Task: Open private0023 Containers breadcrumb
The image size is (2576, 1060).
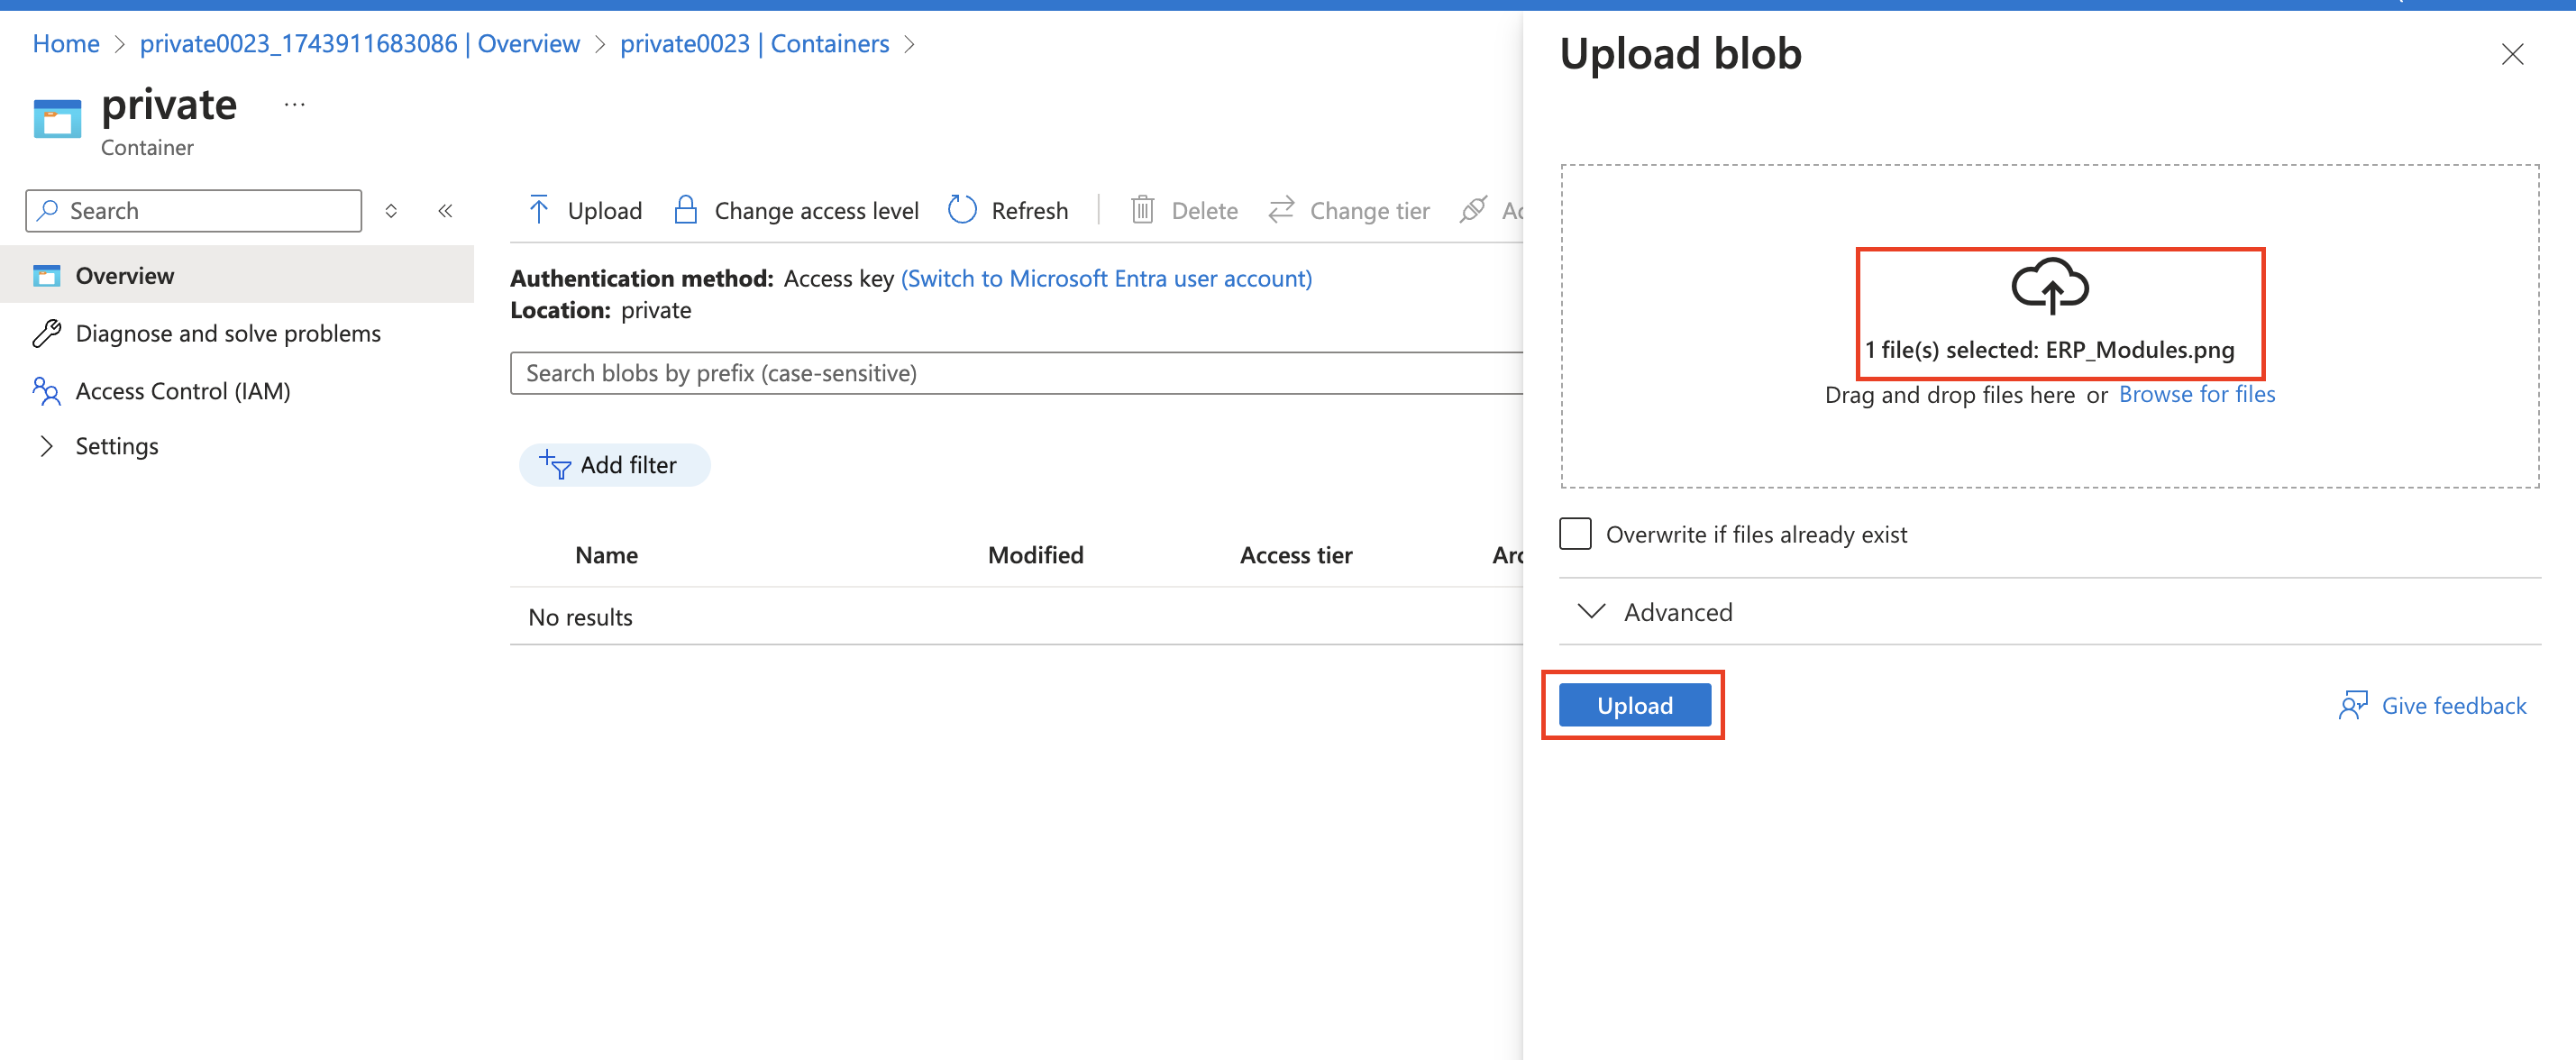Action: click(x=754, y=43)
